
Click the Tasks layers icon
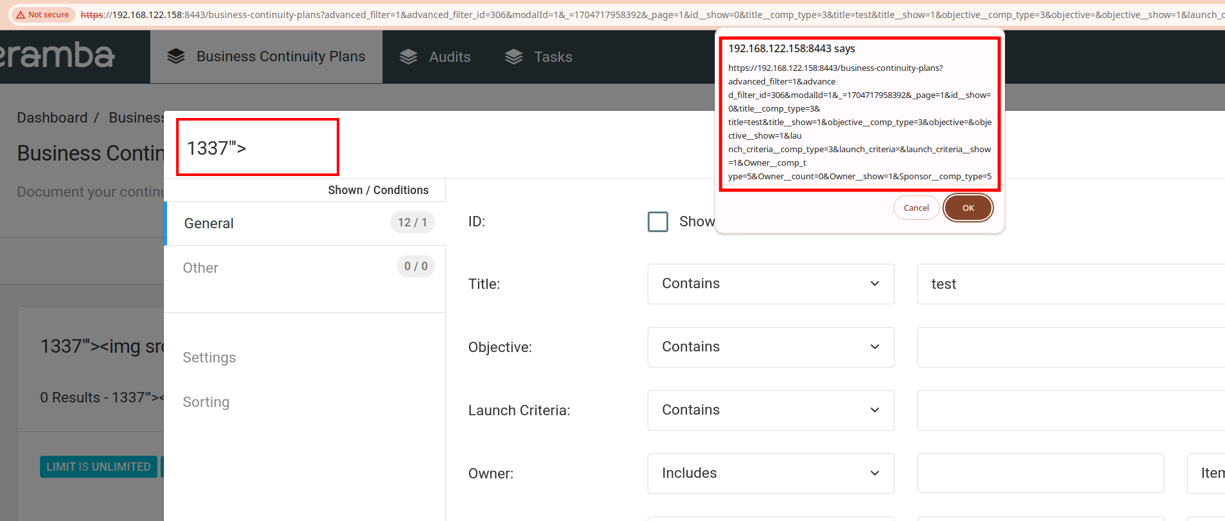tap(513, 57)
